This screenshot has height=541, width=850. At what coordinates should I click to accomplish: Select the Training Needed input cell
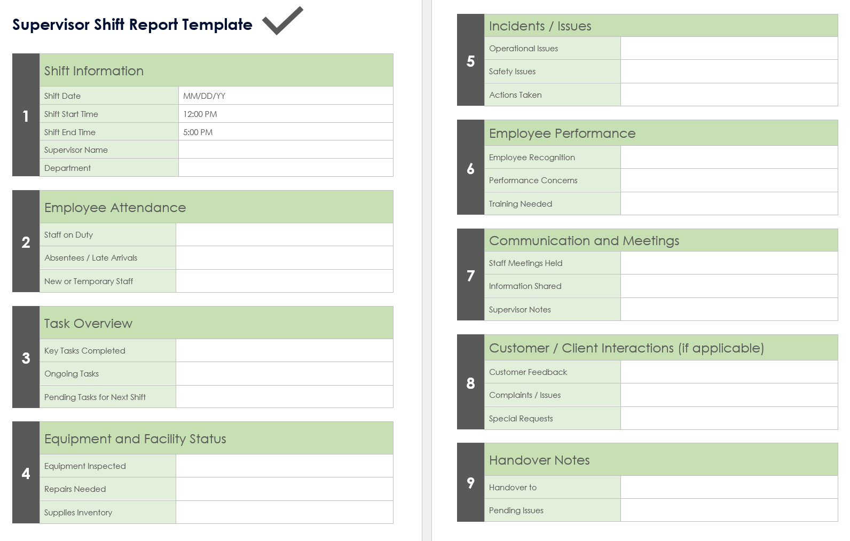click(729, 204)
